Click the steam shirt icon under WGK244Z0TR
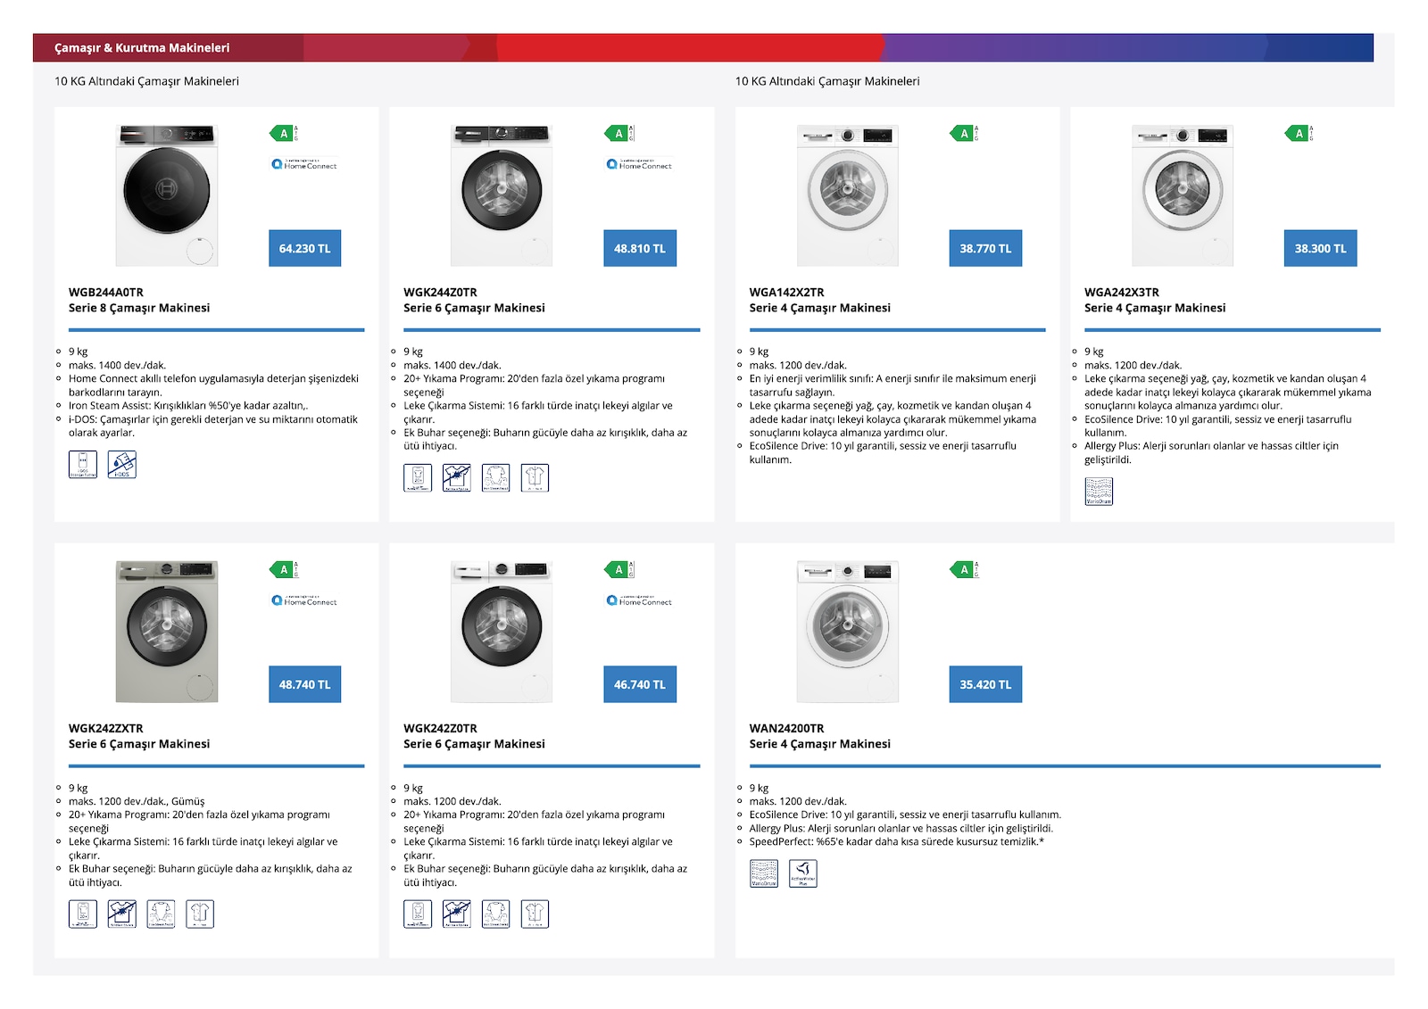The height and width of the screenshot is (1009, 1428). coord(496,478)
